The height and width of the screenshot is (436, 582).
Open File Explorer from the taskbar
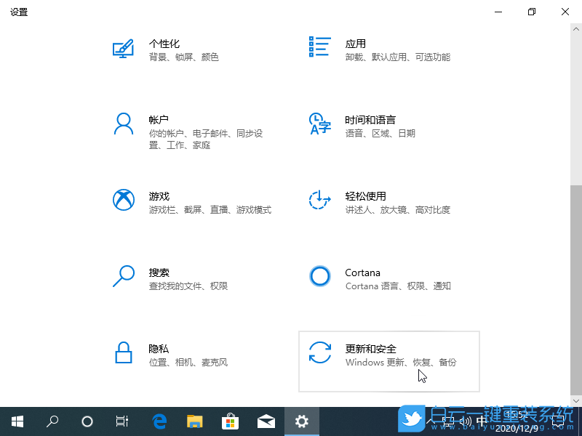(194, 421)
